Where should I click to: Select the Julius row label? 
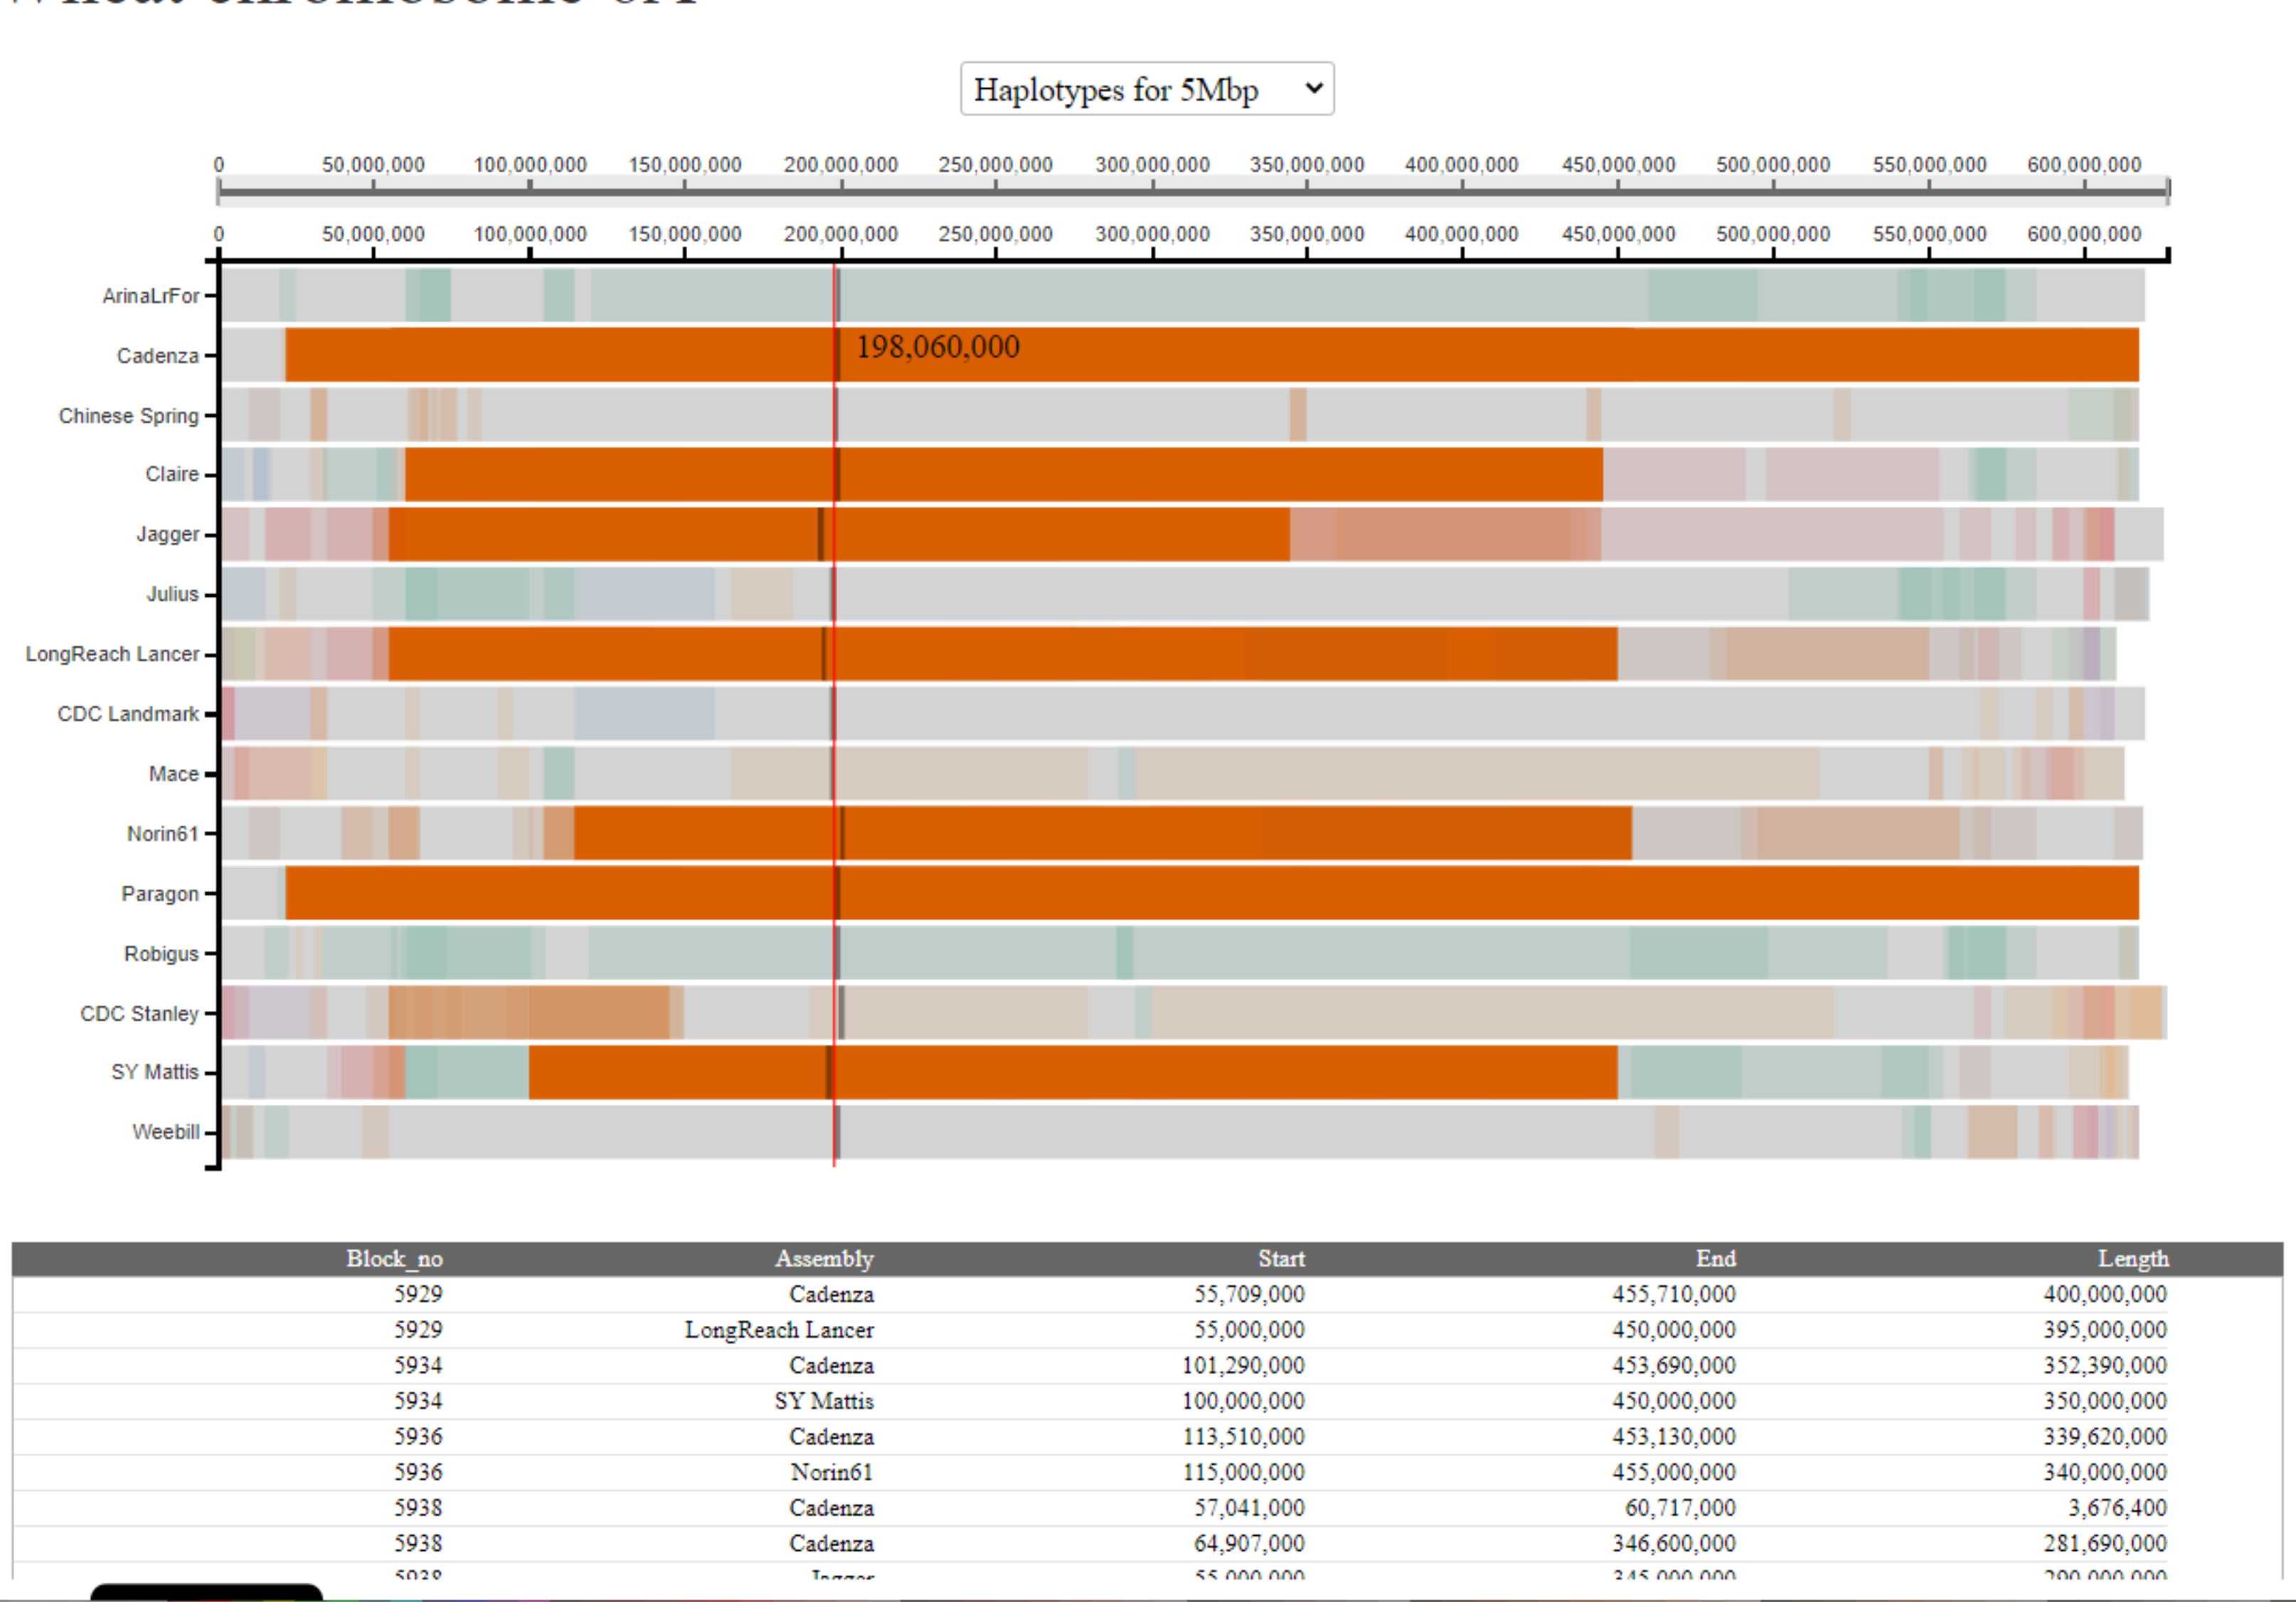pyautogui.click(x=173, y=594)
